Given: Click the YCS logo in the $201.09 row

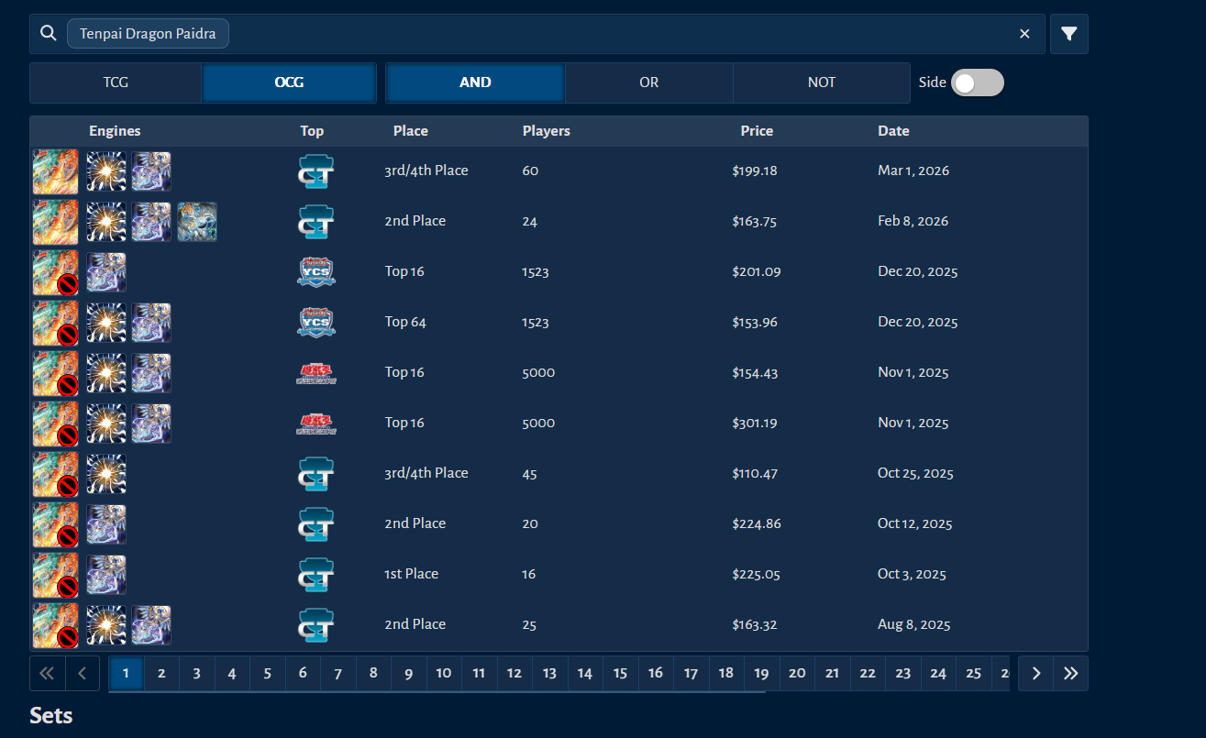Looking at the screenshot, I should tap(316, 272).
